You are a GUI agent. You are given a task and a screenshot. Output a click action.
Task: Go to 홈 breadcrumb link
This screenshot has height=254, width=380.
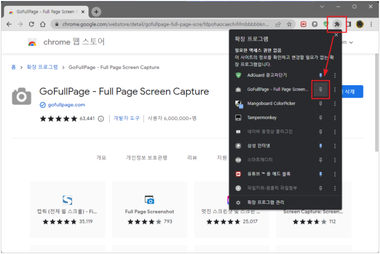[14, 67]
